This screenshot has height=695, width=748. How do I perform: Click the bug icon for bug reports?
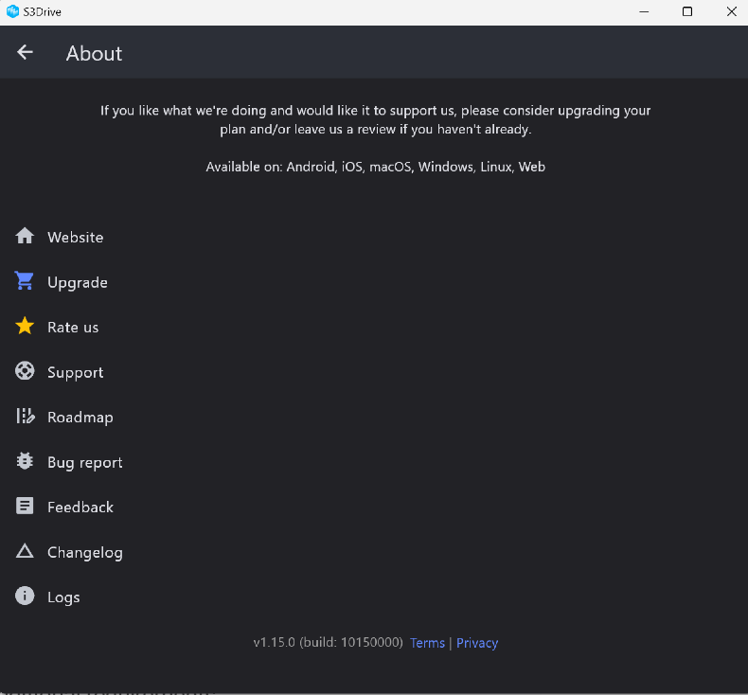[25, 462]
